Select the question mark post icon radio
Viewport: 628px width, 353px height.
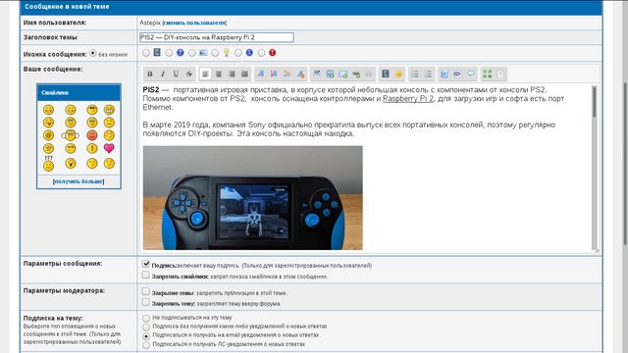click(169, 53)
